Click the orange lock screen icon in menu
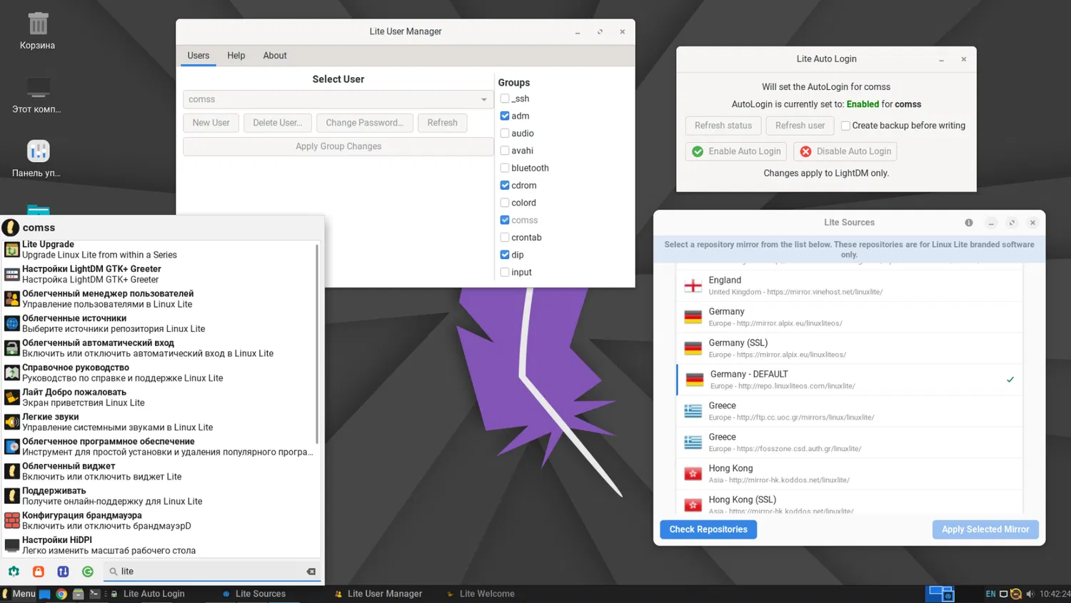 tap(39, 572)
